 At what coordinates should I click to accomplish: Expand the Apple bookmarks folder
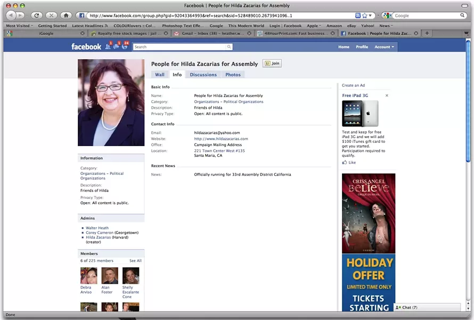pyautogui.click(x=314, y=26)
